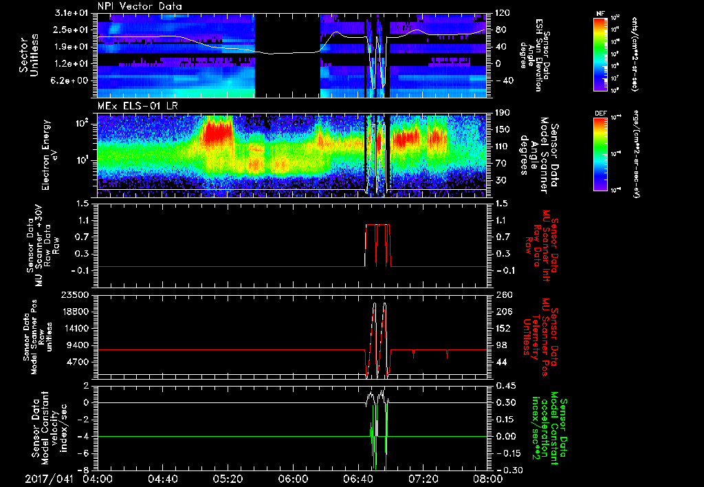Click the black data gap in NPI panel
Screen dimensions: 704x487
click(x=287, y=55)
